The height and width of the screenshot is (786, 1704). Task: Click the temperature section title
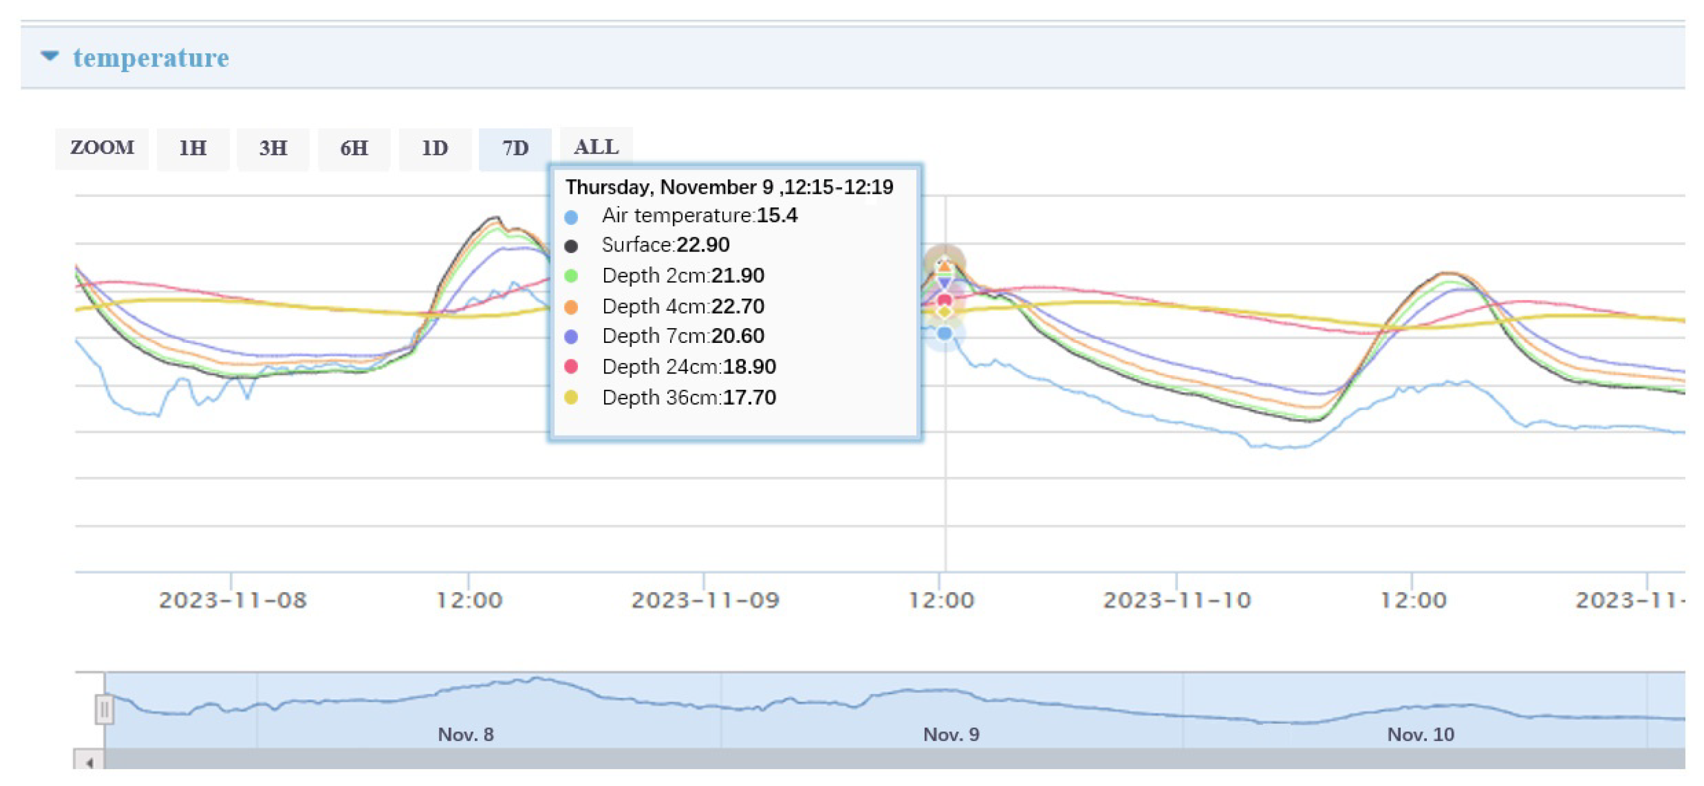[151, 58]
